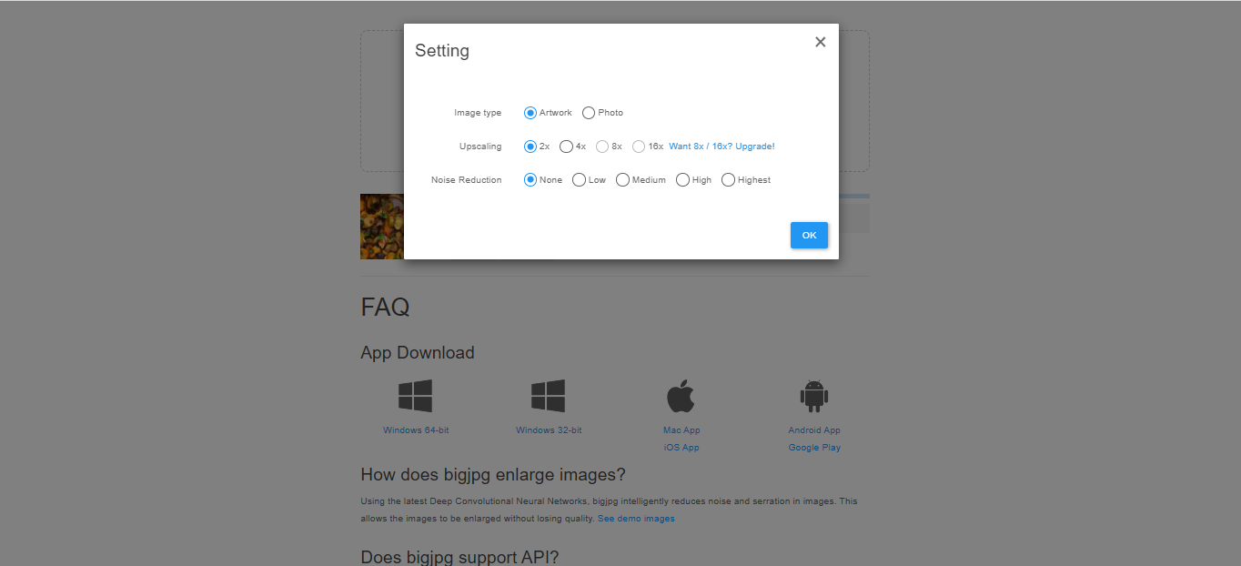Screen dimensions: 1241x566
Task: Confirm settings with the OK button
Action: pyautogui.click(x=809, y=235)
